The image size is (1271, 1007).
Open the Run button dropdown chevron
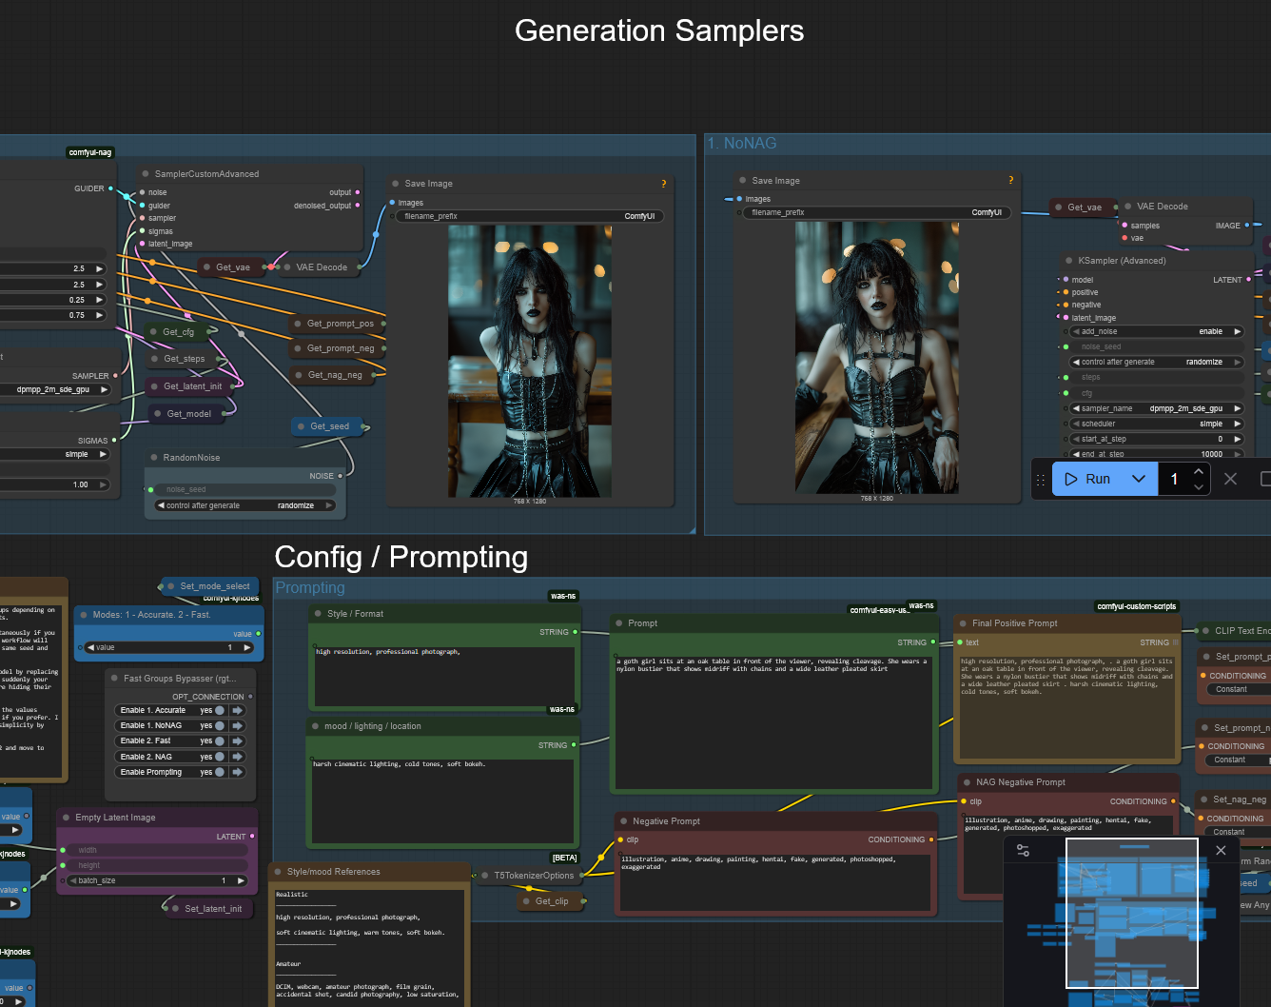click(1138, 479)
